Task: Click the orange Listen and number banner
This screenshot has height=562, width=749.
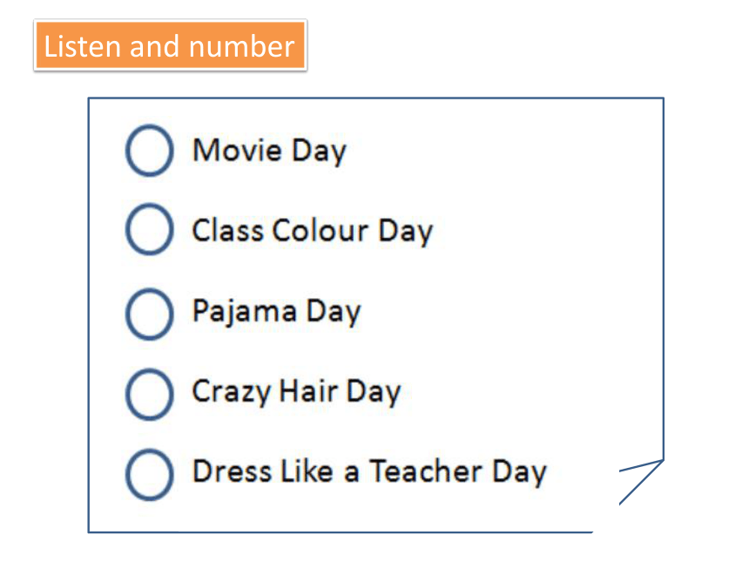Action: pyautogui.click(x=170, y=45)
